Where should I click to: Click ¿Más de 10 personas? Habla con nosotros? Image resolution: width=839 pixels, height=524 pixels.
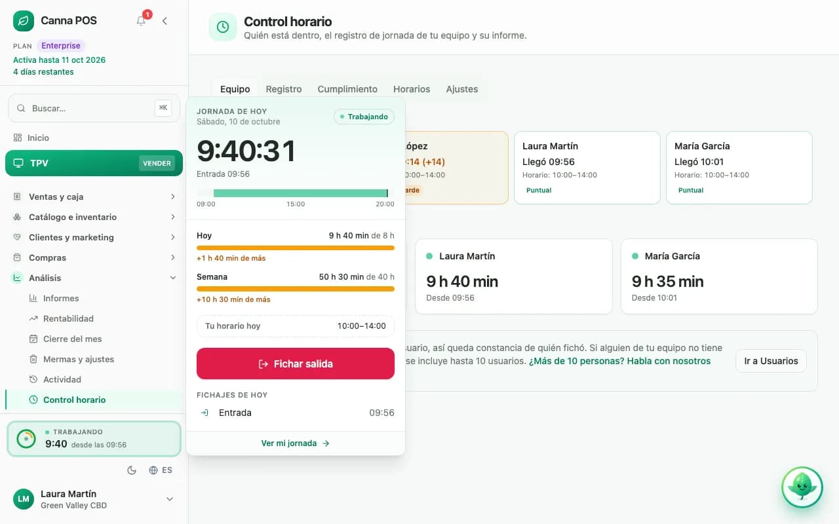(619, 361)
